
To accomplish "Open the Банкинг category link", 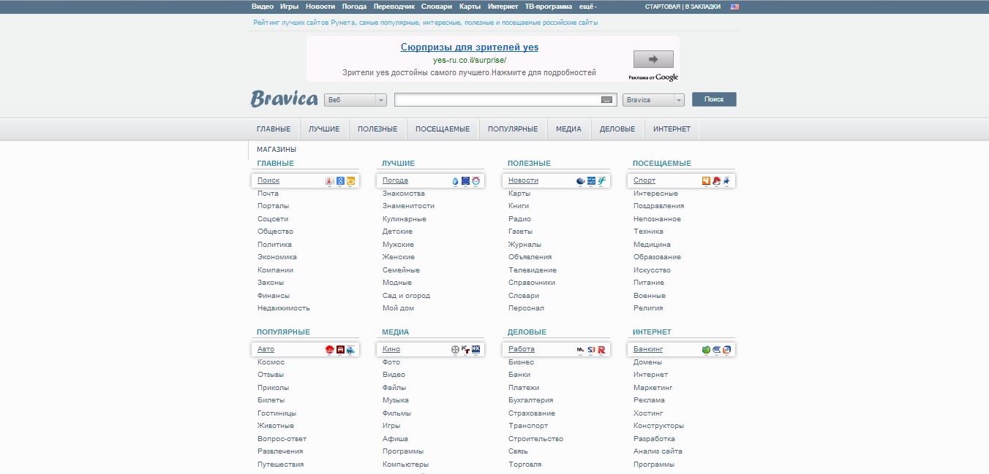I will (x=648, y=349).
